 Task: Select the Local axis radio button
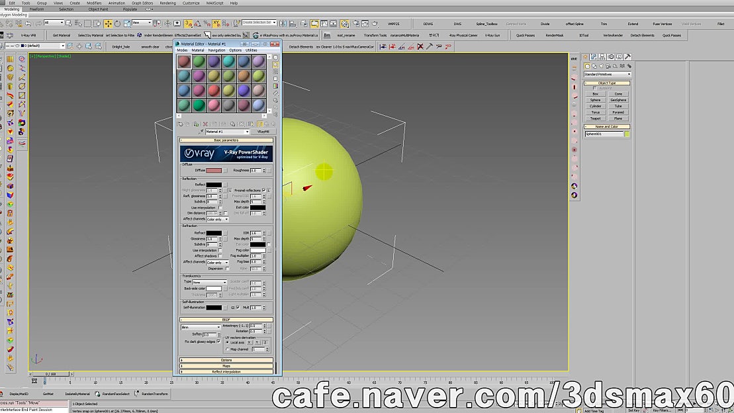click(x=227, y=343)
